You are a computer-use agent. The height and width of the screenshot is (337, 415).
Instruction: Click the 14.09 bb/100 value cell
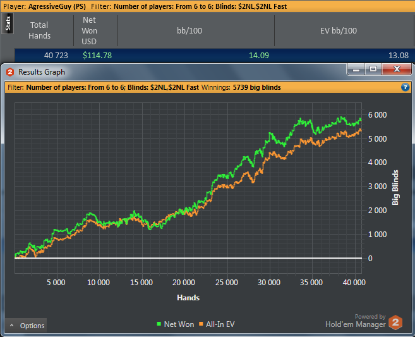point(259,56)
